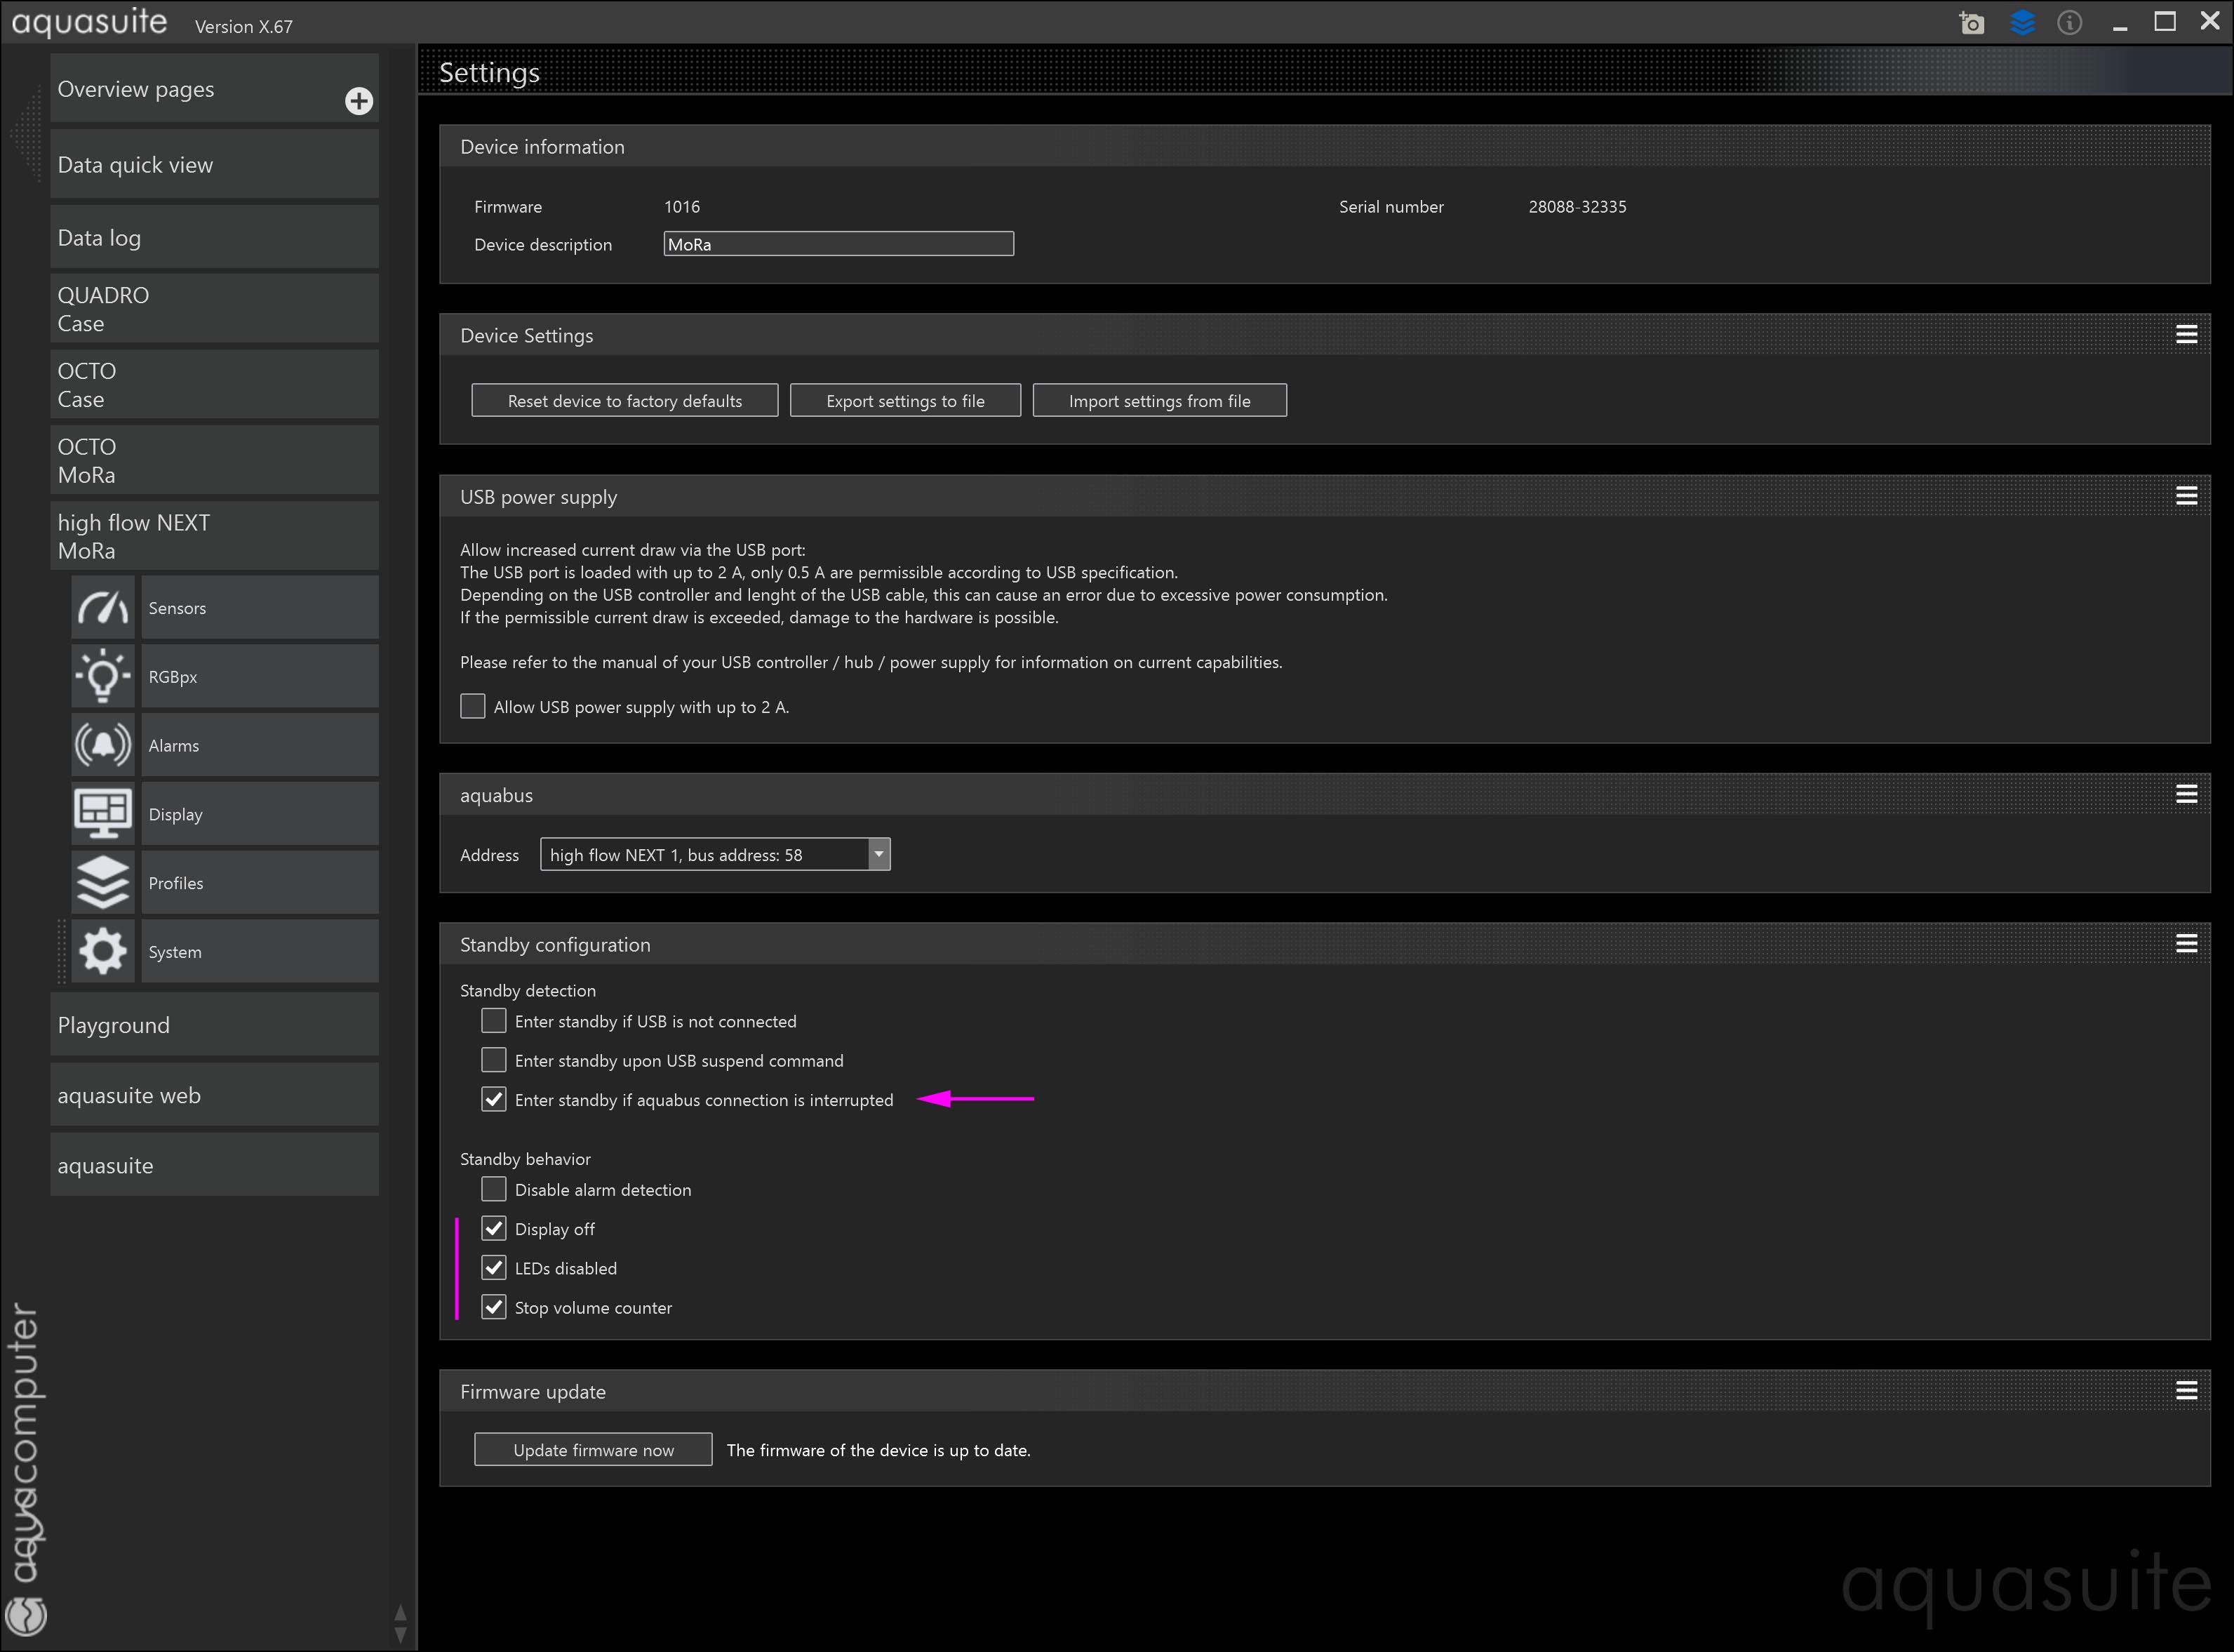The width and height of the screenshot is (2234, 1652).
Task: Click Export settings to file button
Action: (x=904, y=401)
